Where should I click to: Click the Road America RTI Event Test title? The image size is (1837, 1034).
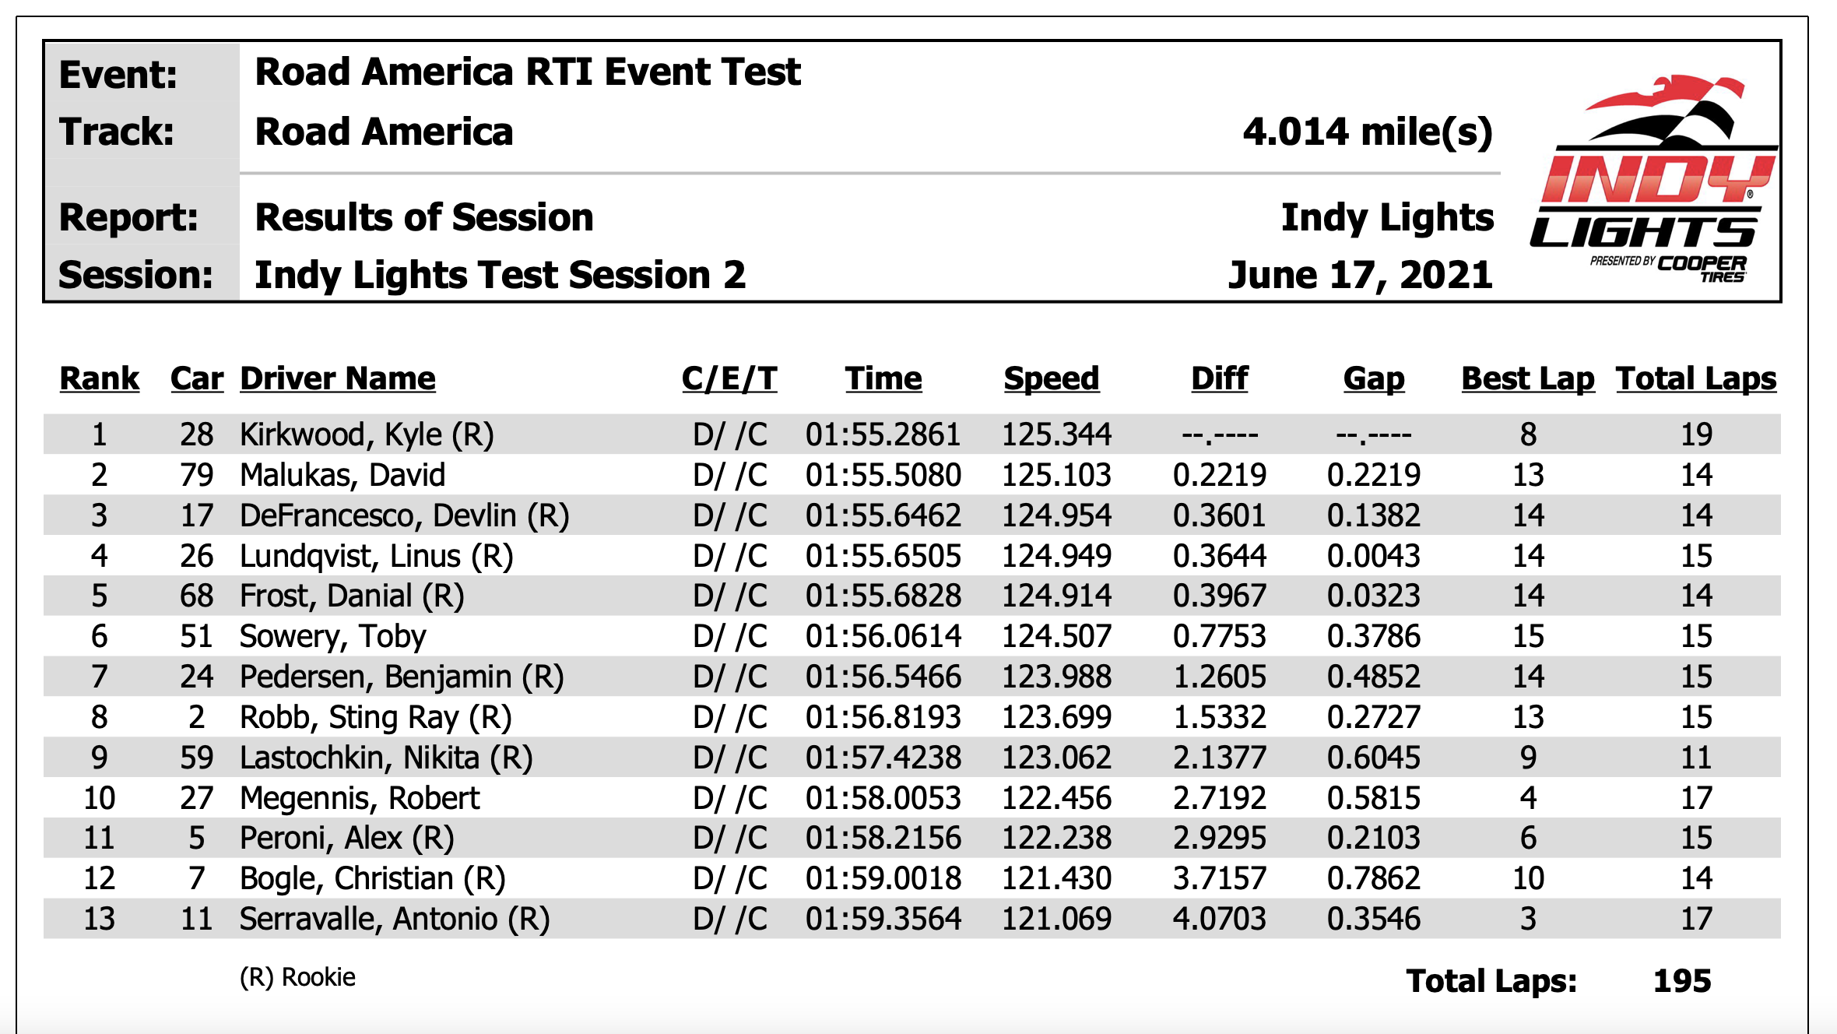click(528, 72)
